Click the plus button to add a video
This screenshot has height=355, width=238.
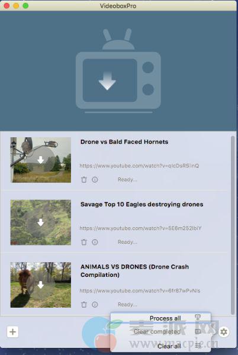pyautogui.click(x=12, y=332)
